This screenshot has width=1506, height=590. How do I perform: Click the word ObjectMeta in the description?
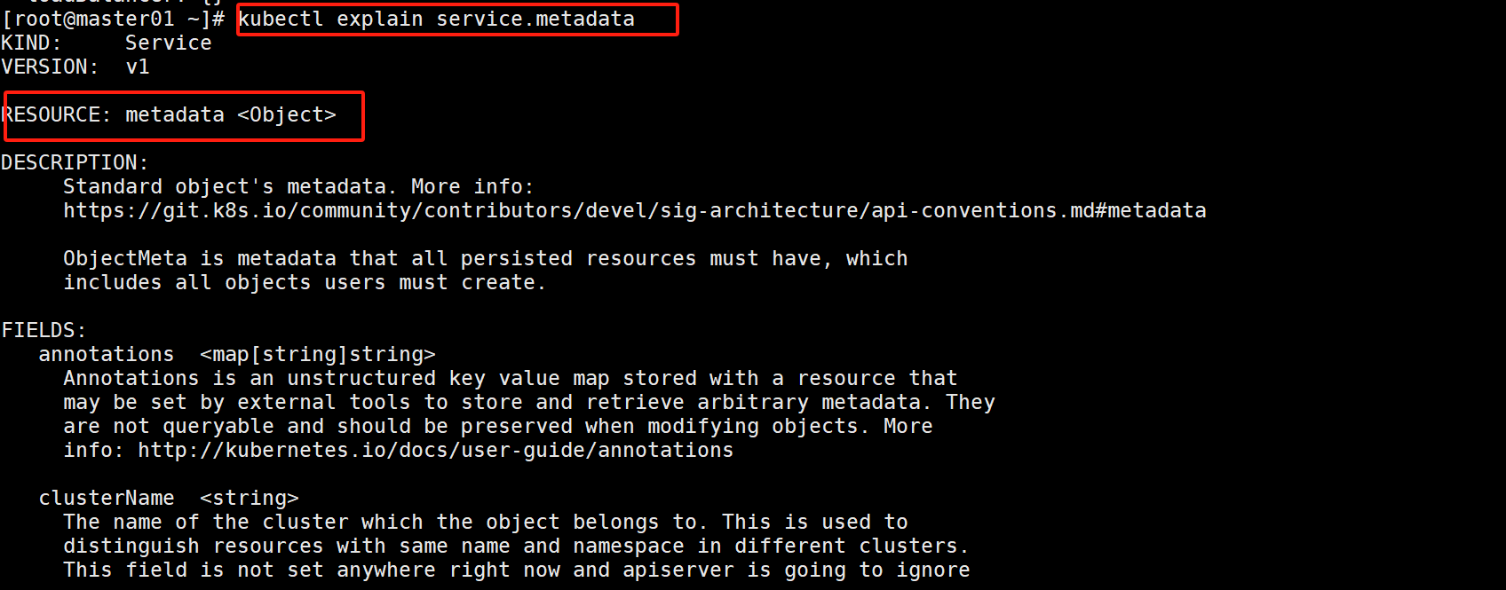125,258
